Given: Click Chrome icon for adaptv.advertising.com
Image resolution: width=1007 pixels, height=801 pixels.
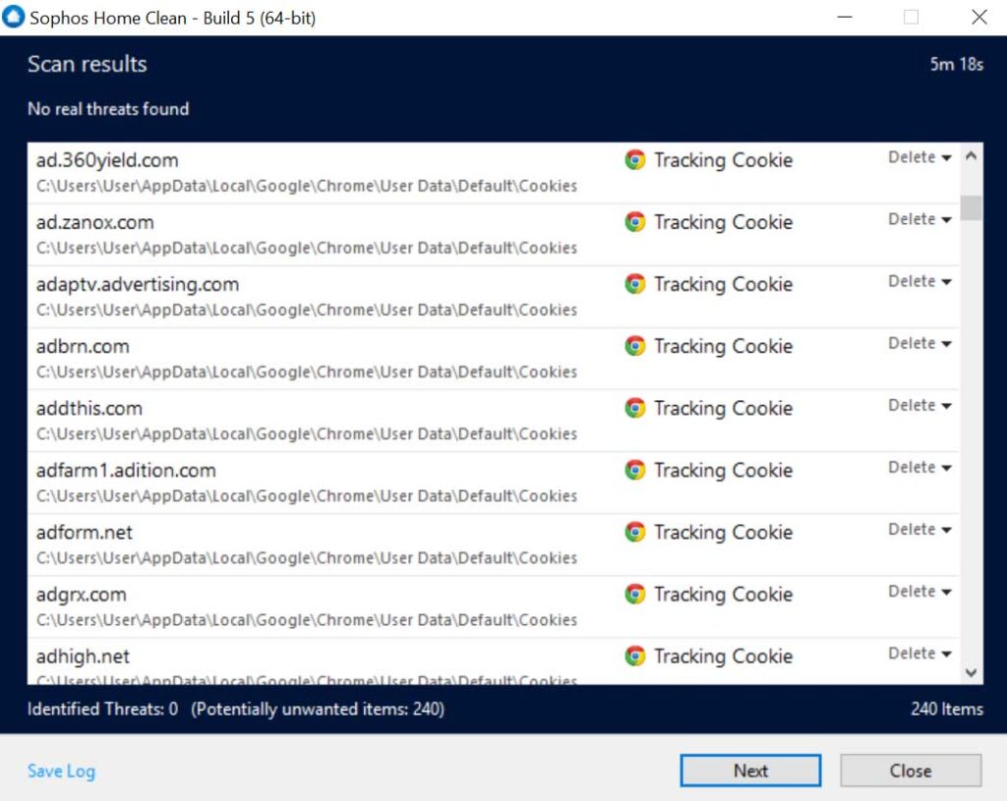Looking at the screenshot, I should (x=635, y=284).
